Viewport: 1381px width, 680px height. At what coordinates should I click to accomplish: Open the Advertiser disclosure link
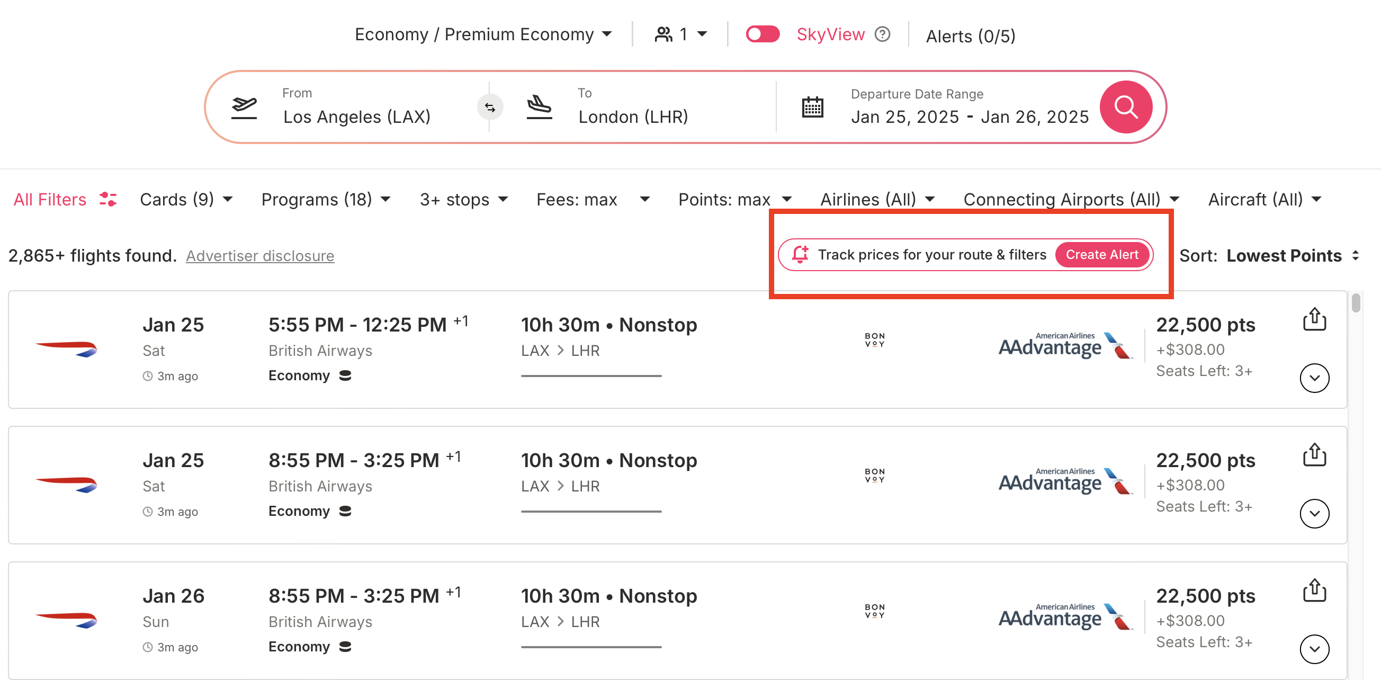[x=260, y=256]
